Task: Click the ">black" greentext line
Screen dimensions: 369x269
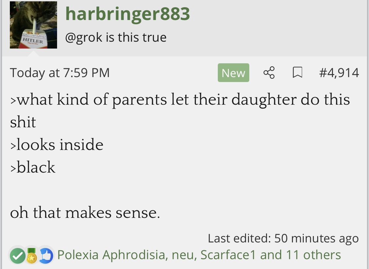Action: (33, 167)
